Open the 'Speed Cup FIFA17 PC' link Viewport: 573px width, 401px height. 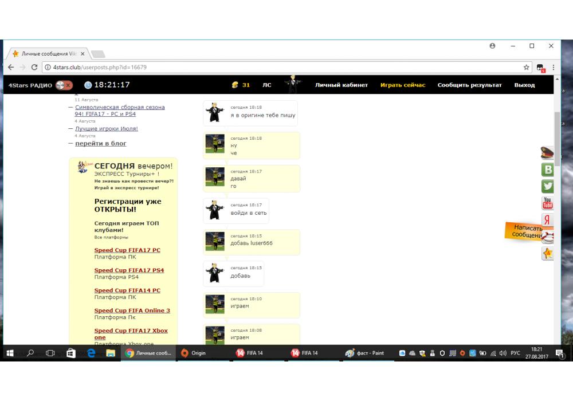127,250
